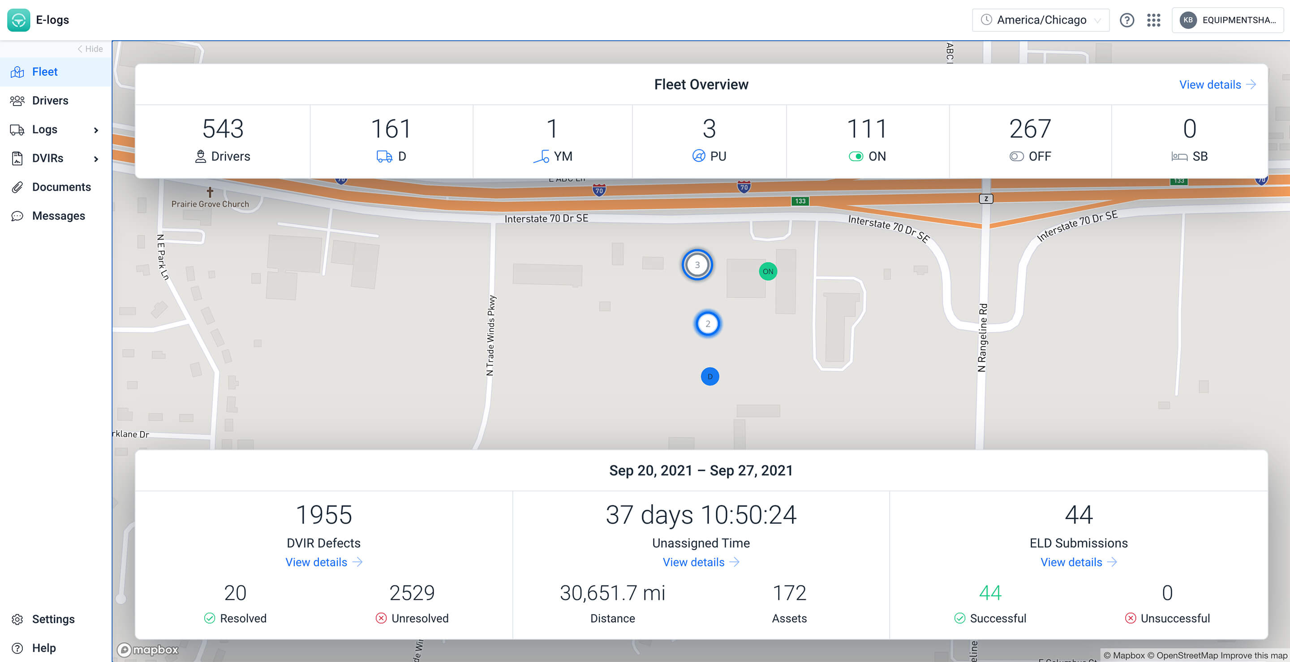1290x662 pixels.
Task: Expand the DVIRs submenu arrow
Action: pyautogui.click(x=96, y=158)
